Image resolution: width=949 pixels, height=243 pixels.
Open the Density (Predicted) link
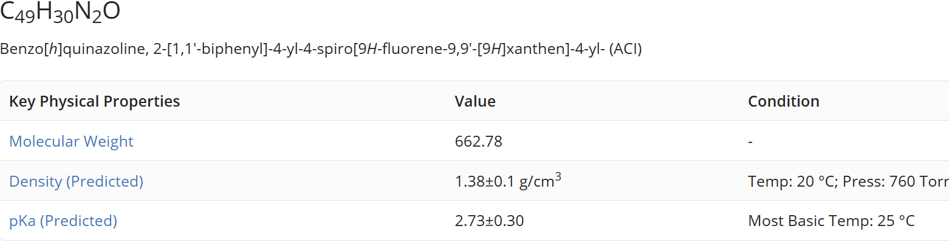pyautogui.click(x=76, y=181)
